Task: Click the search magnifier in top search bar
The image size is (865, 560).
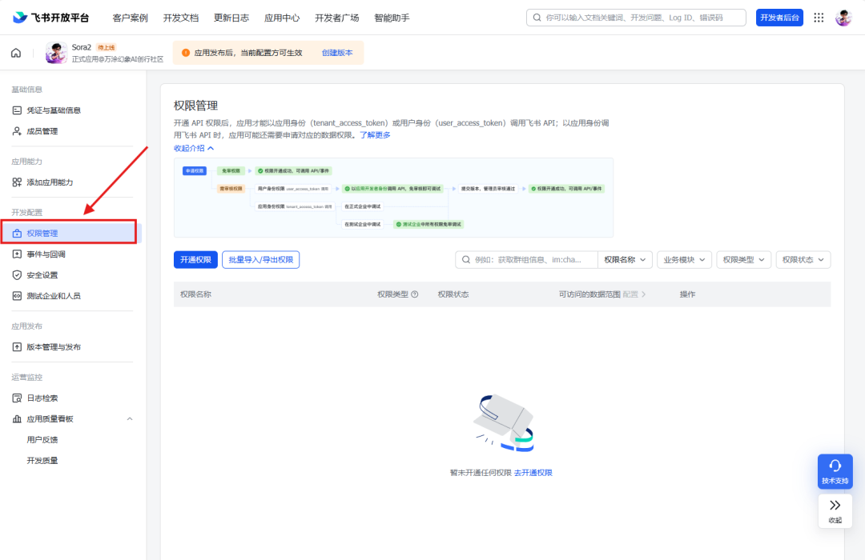Action: point(537,18)
